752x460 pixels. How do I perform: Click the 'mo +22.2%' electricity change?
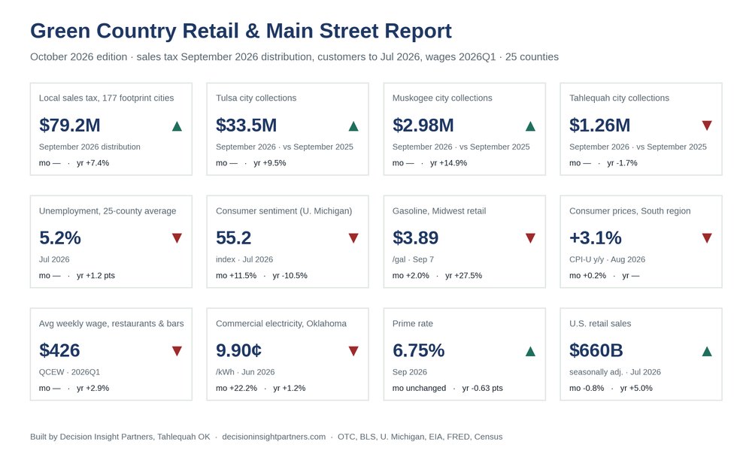click(236, 388)
